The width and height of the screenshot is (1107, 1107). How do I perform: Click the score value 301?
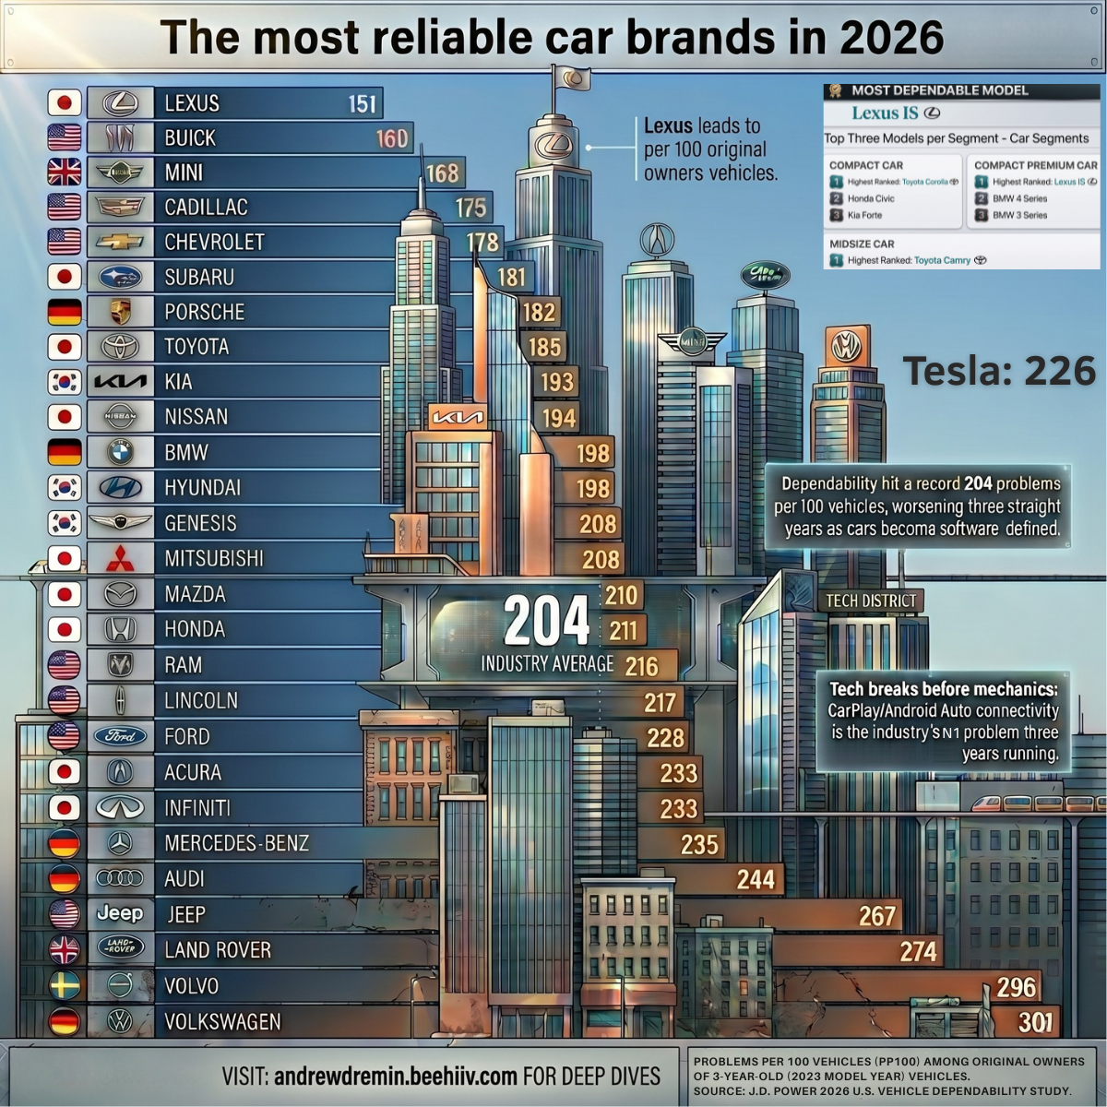[x=1035, y=1022]
